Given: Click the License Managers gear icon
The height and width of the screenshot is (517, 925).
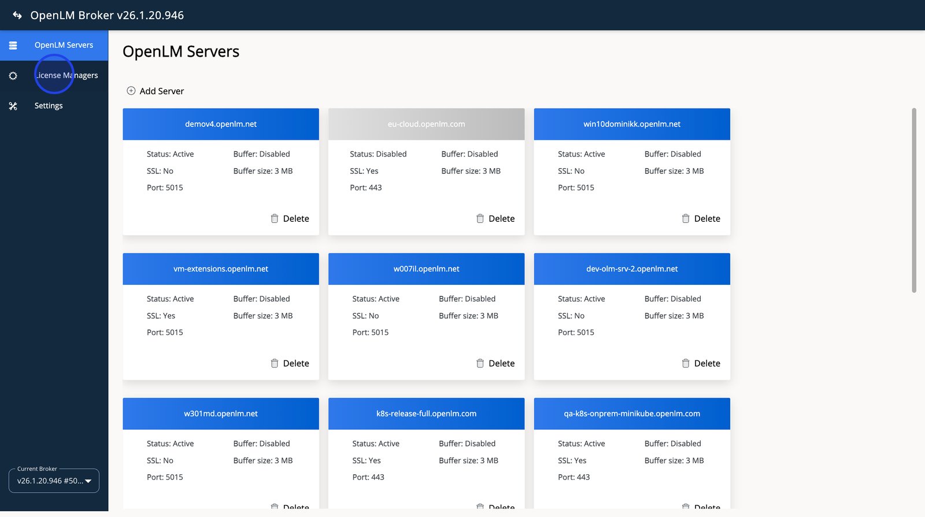Looking at the screenshot, I should 13,76.
